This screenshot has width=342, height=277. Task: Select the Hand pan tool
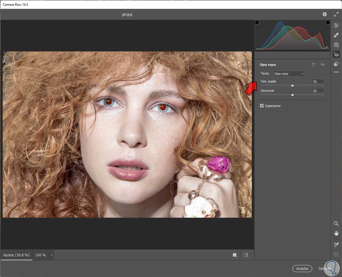tap(336, 233)
